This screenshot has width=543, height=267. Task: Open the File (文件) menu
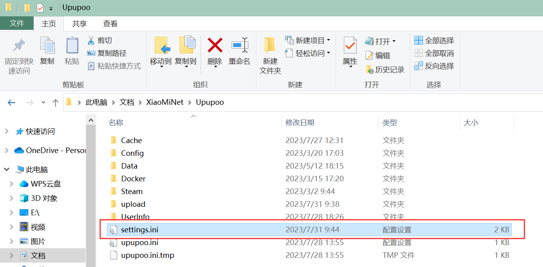17,24
